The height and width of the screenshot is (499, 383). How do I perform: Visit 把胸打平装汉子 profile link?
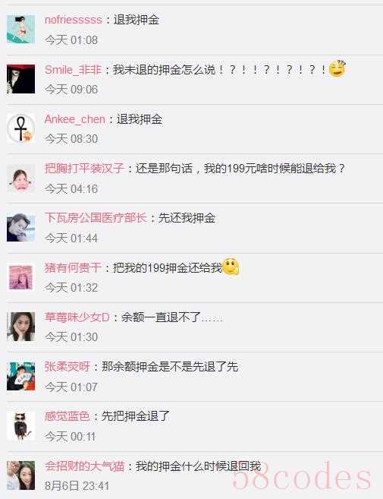click(84, 169)
